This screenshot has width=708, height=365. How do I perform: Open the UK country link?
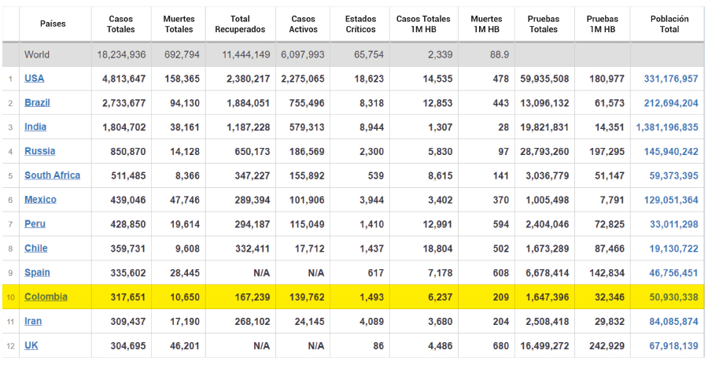pyautogui.click(x=31, y=346)
